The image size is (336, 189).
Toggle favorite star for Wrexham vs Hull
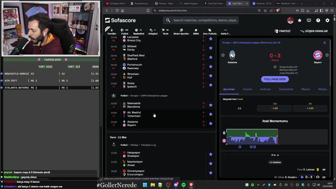pos(211,76)
